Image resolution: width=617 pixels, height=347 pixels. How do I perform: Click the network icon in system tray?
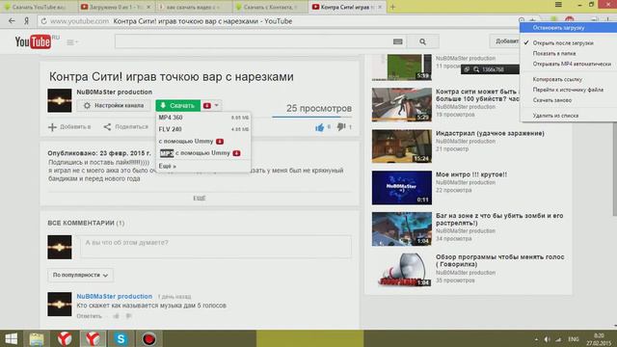point(558,339)
